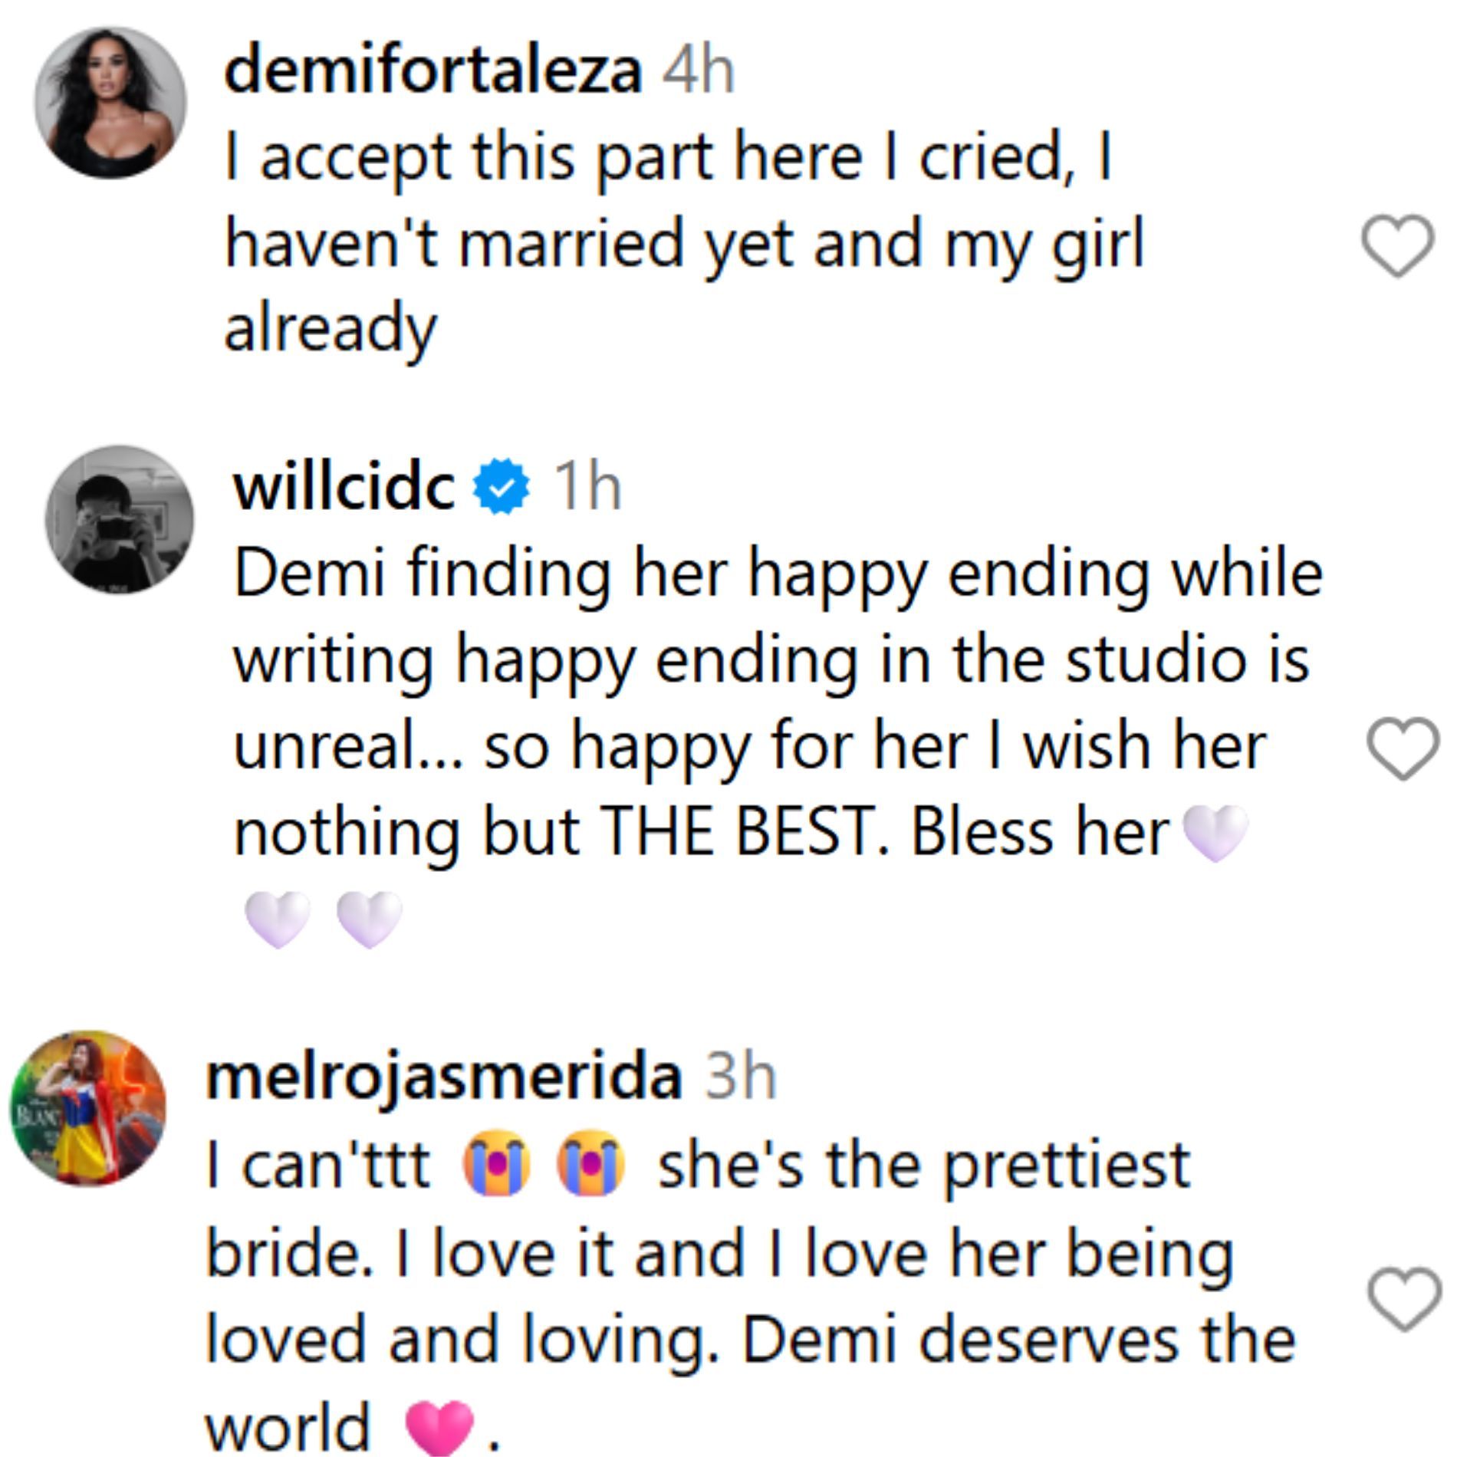Click the 3h timestamp beside melrojasmerida
The image size is (1457, 1457).
(740, 1076)
